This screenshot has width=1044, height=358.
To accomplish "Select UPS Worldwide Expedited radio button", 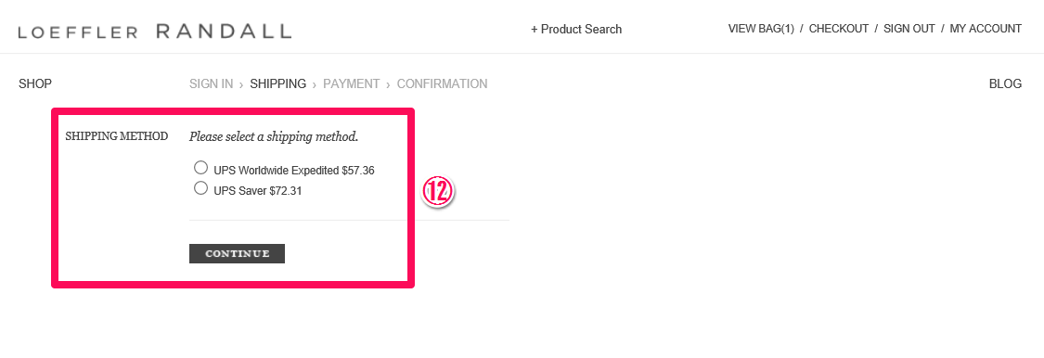I will pos(200,167).
